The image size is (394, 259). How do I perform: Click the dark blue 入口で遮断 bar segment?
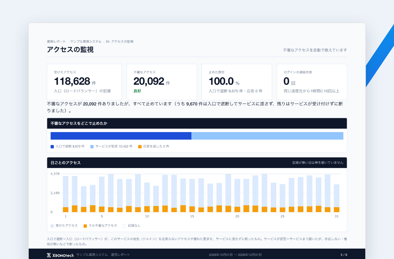point(121,136)
